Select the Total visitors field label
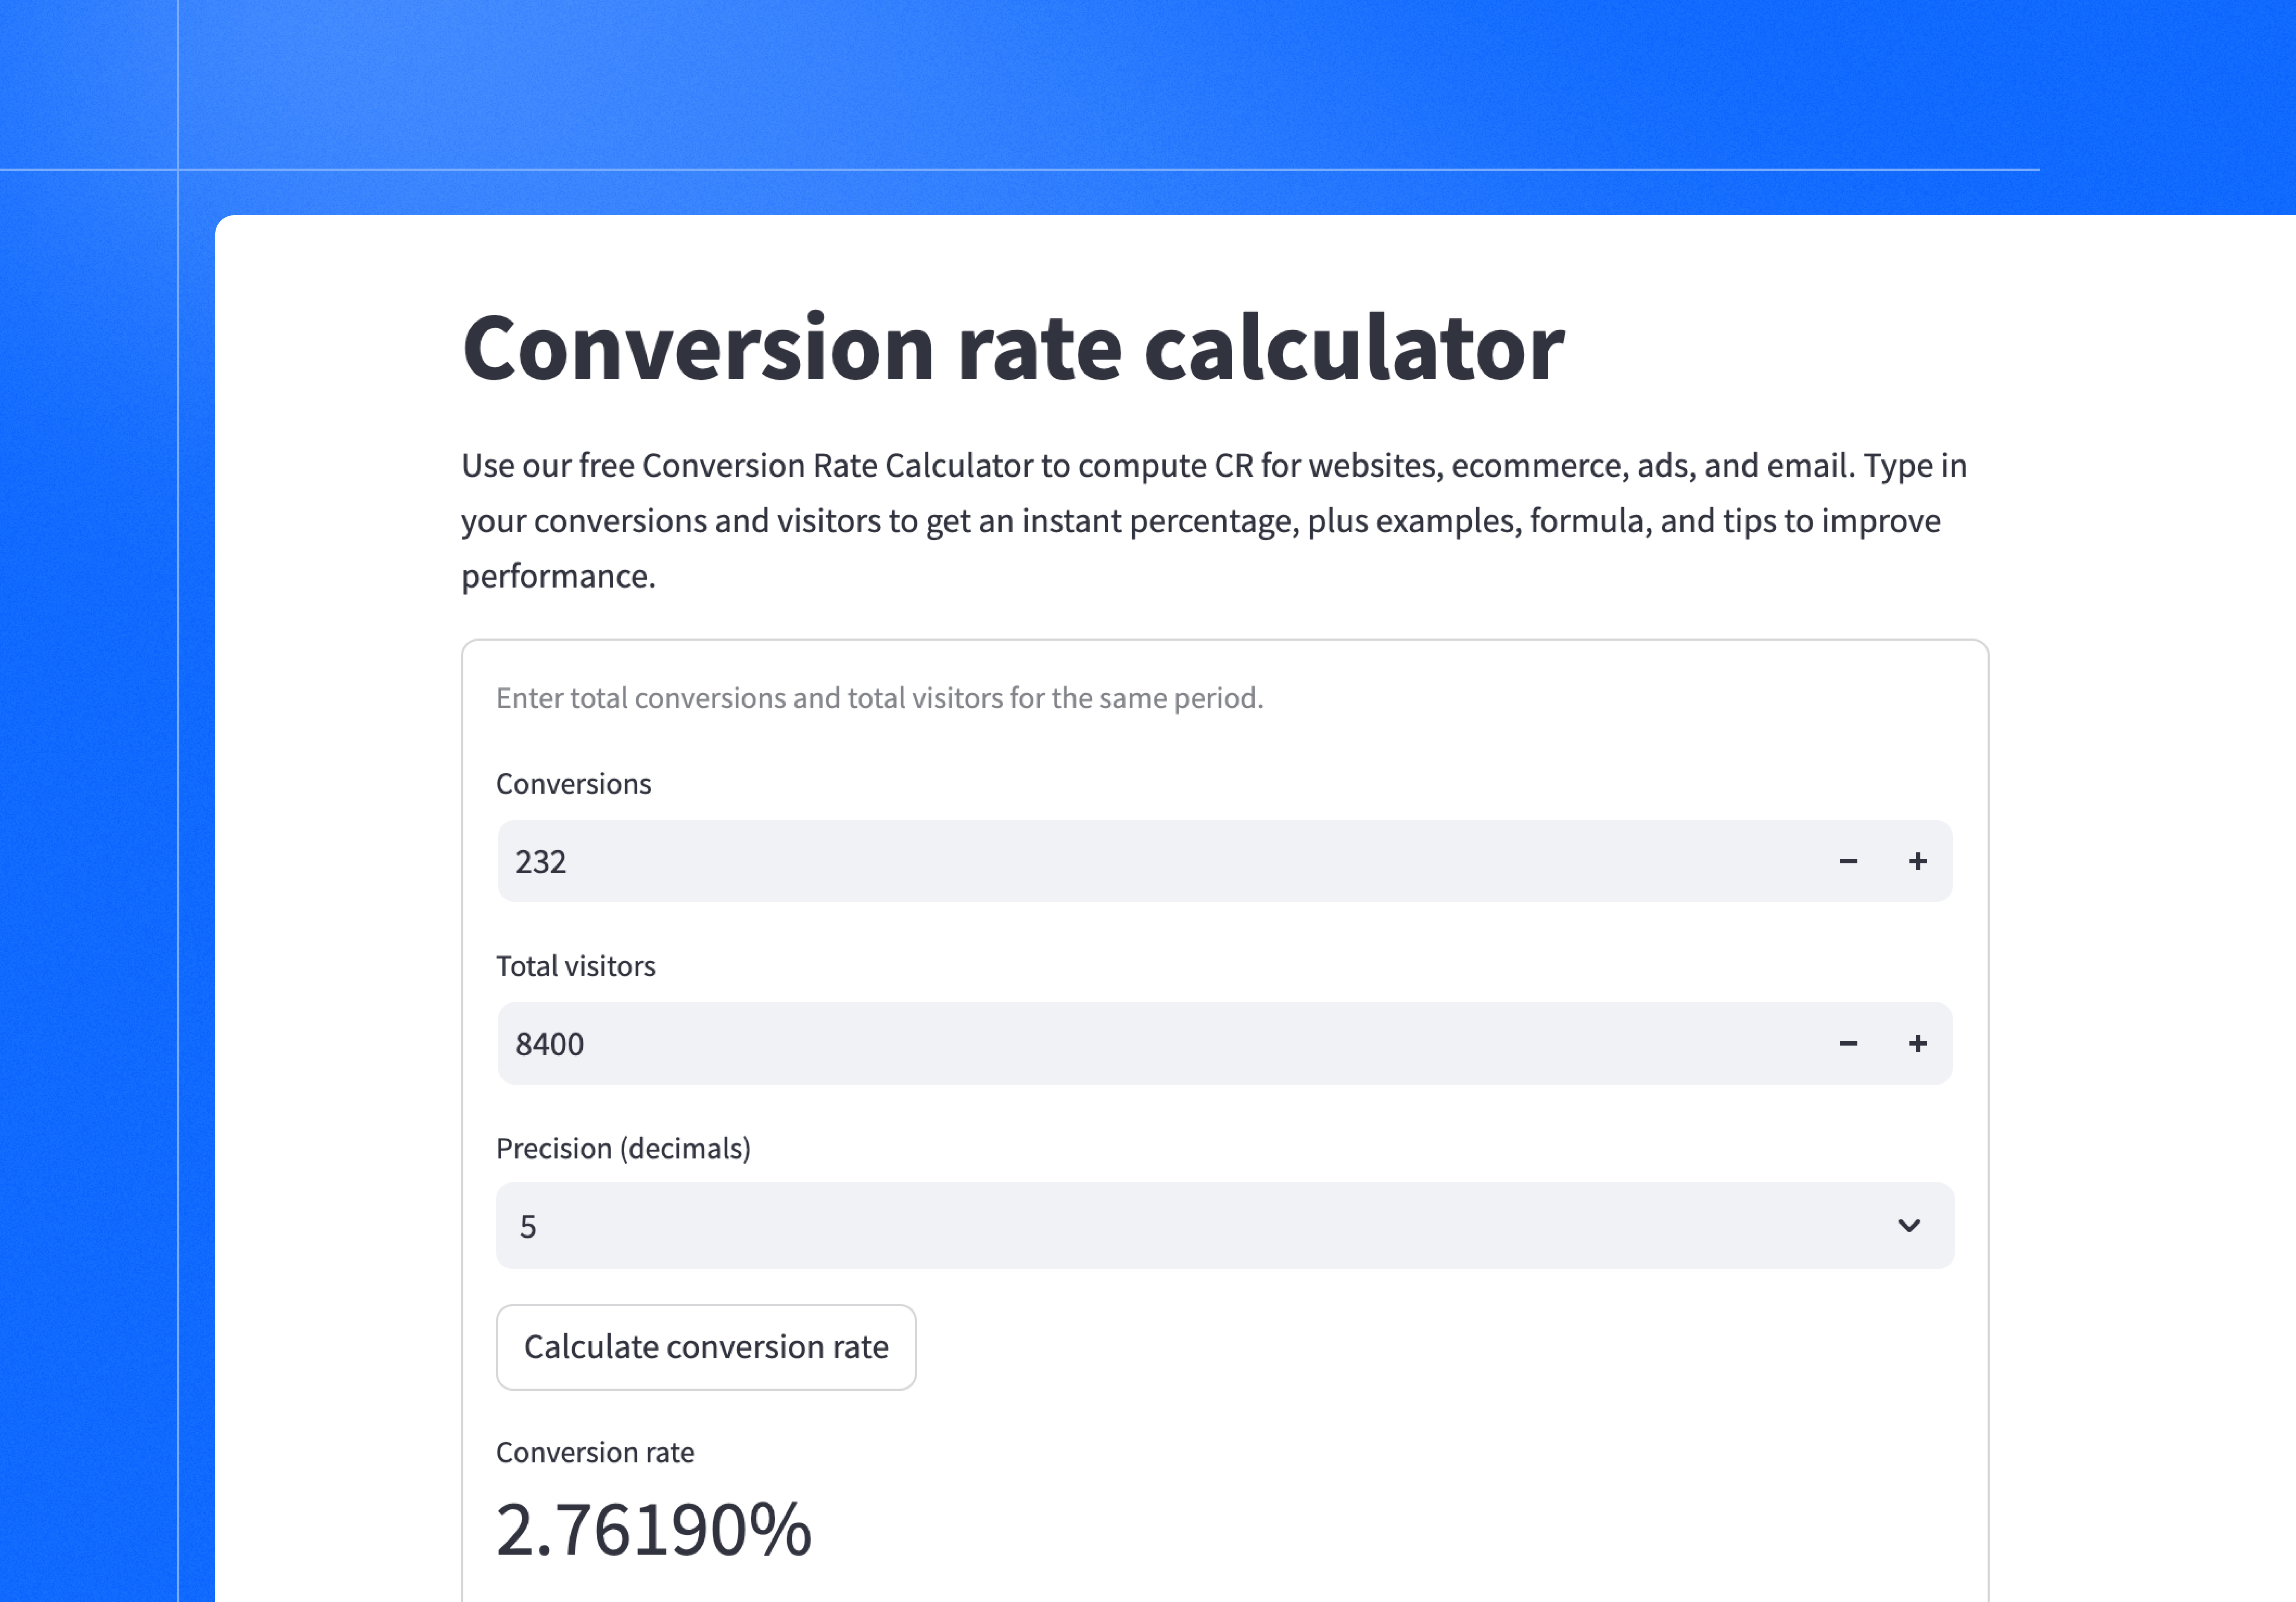The height and width of the screenshot is (1602, 2296). pos(576,966)
